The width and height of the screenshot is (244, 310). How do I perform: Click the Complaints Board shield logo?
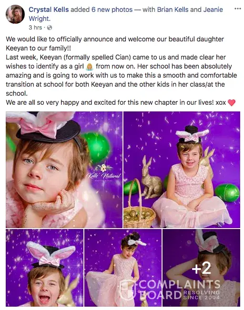(x=128, y=290)
